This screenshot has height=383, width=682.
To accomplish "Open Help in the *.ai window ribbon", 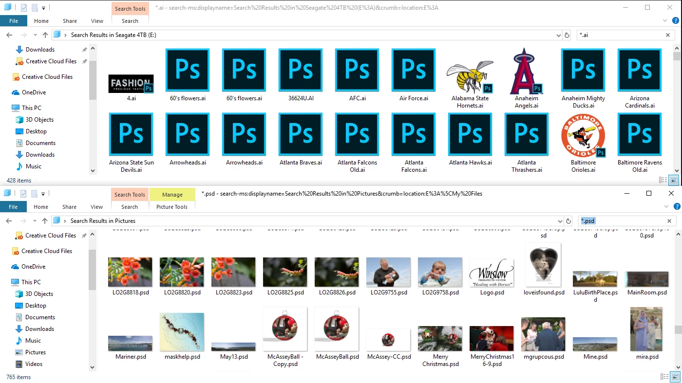I will pos(676,20).
